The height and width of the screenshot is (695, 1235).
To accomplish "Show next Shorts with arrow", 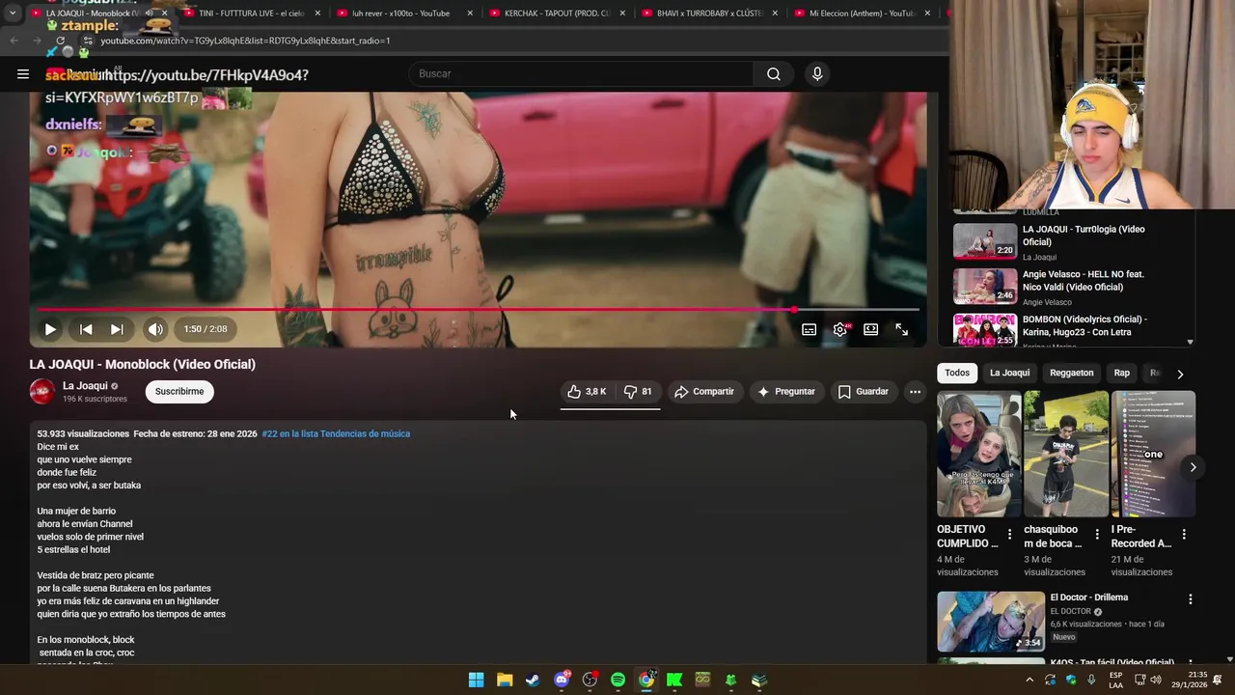I will (x=1193, y=467).
